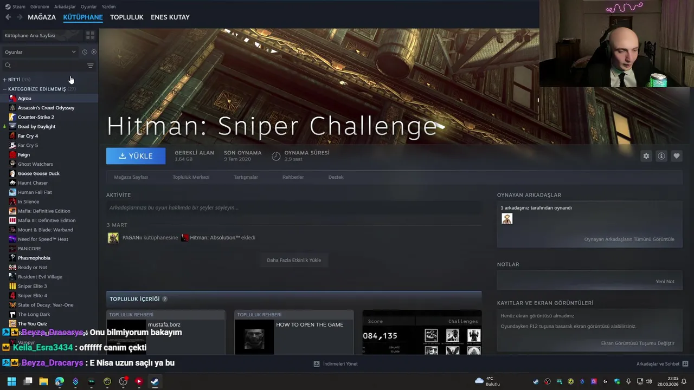Screen dimensions: 694x390
Task: Open the score challenges screenshot thumbnail
Action: (422, 333)
